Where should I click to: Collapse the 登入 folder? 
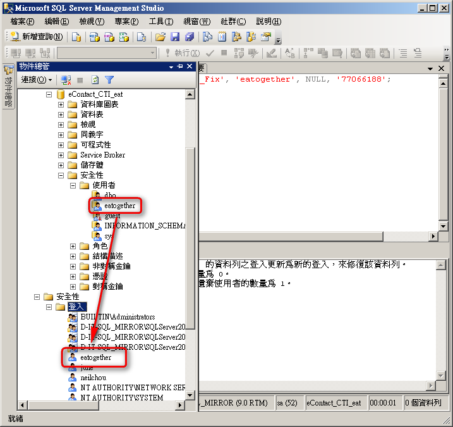49,307
